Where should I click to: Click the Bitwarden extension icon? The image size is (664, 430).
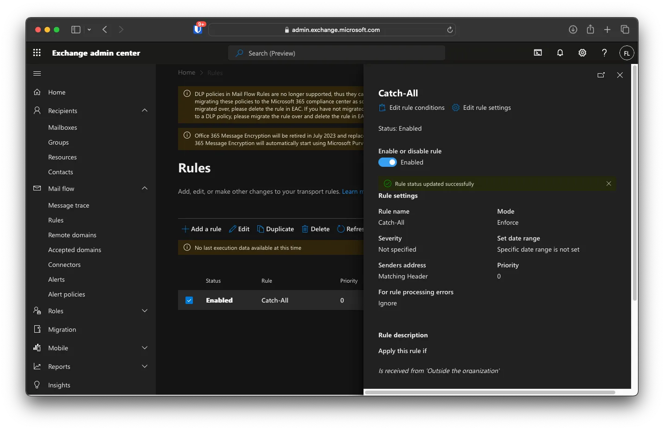click(198, 29)
